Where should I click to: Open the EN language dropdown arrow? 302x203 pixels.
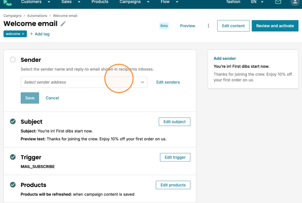pyautogui.click(x=262, y=2)
